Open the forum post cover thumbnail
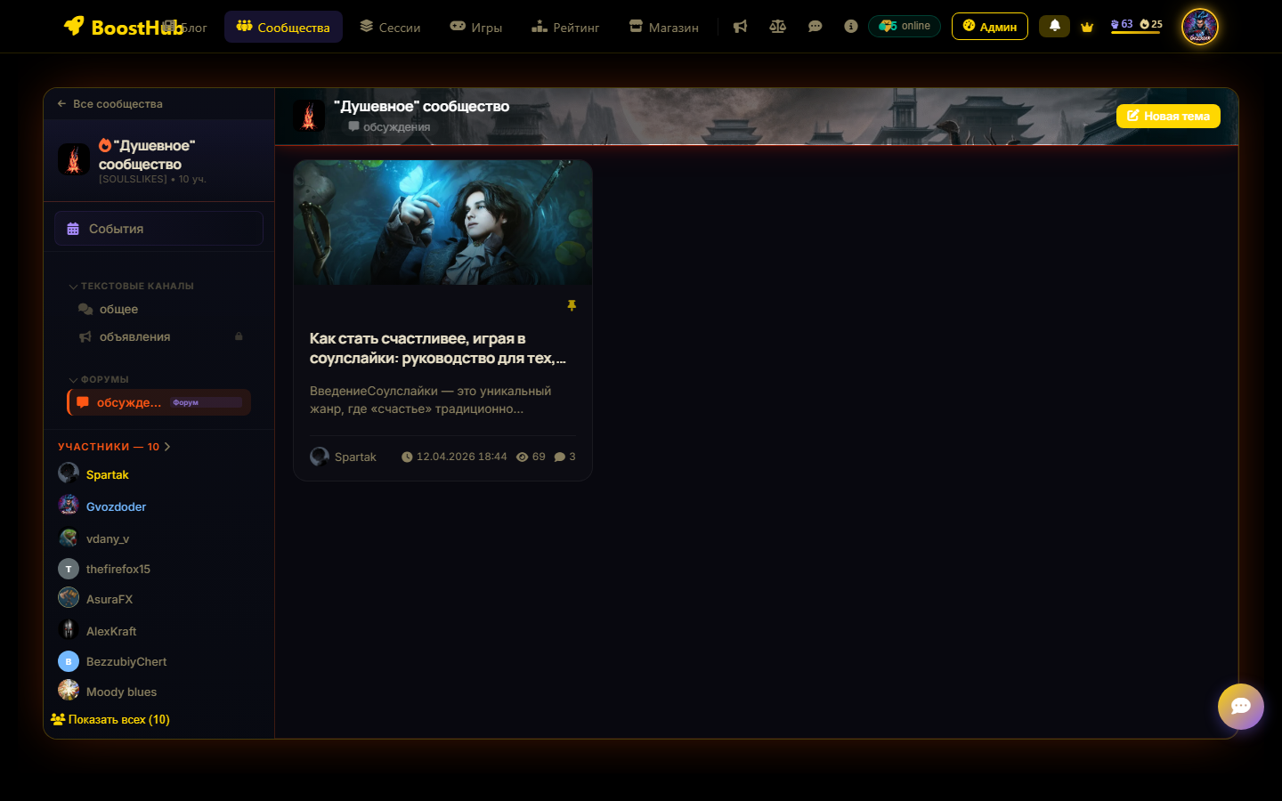 [442, 222]
